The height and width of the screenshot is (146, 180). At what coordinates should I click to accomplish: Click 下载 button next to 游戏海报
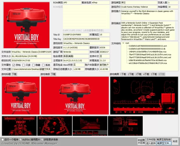click(x=53, y=74)
